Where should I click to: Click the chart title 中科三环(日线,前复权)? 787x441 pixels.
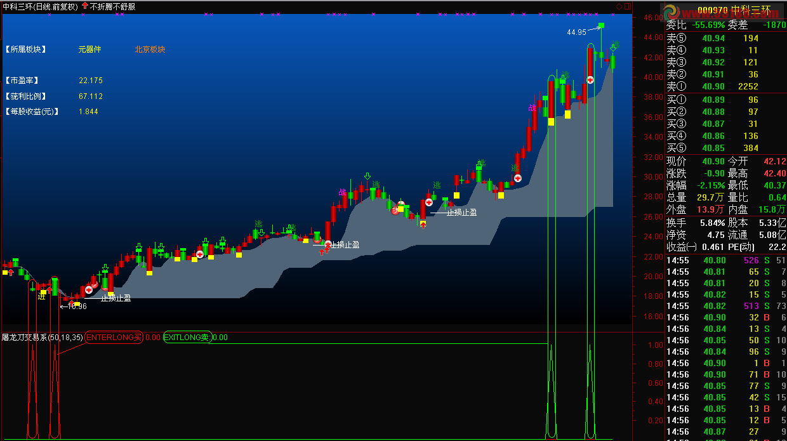coord(40,6)
